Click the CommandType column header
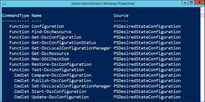Viewport: 205px width, 102px height. [16, 16]
